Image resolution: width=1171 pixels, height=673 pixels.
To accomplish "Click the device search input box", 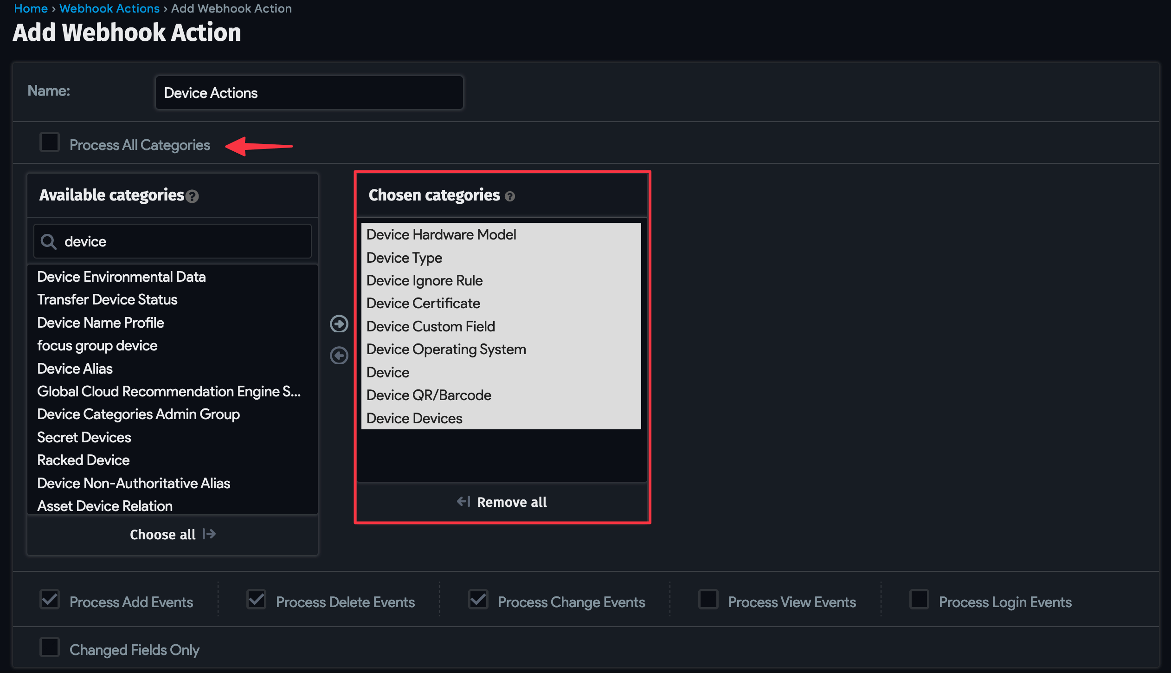I will (172, 241).
